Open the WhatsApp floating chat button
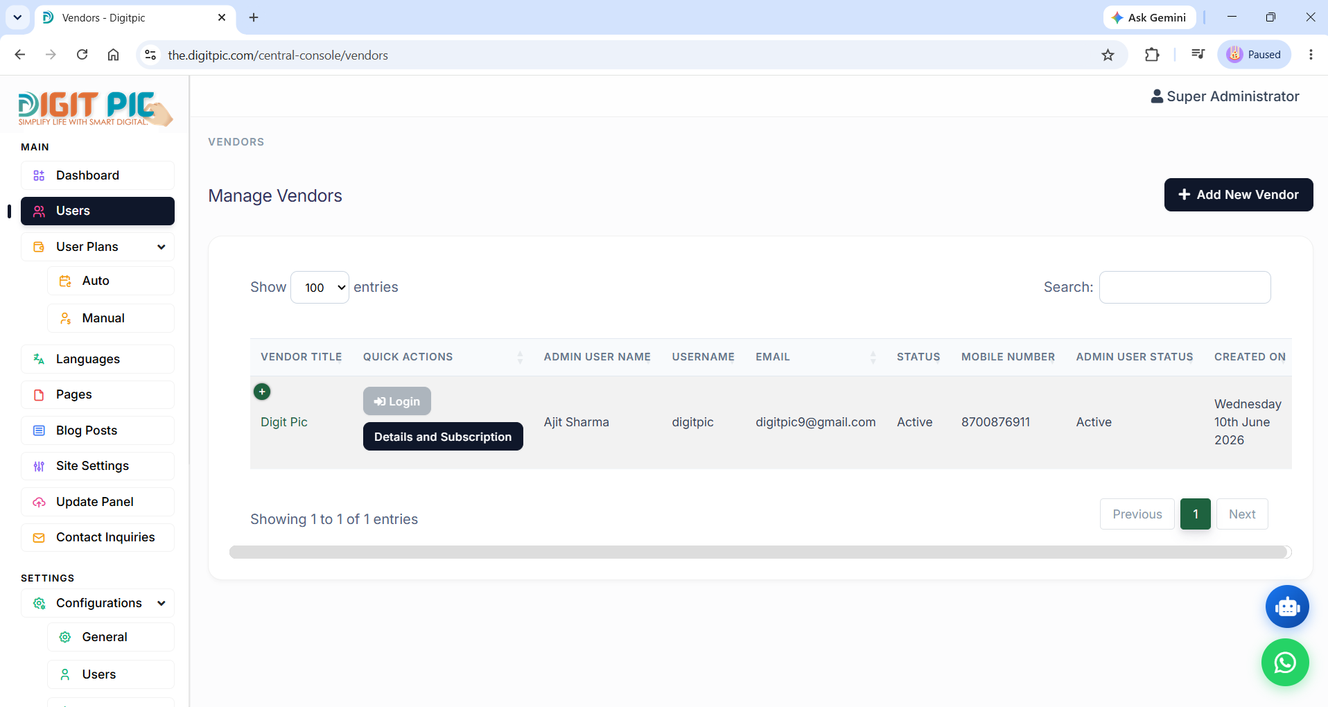This screenshot has height=707, width=1328. point(1285,662)
